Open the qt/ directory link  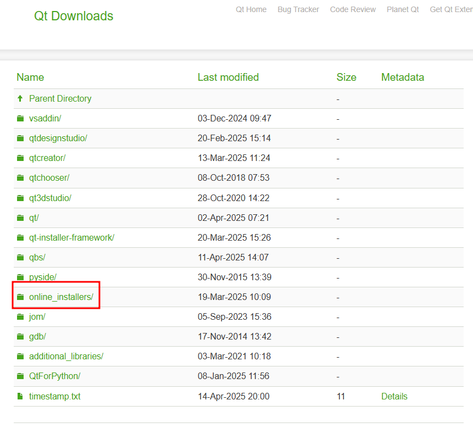coord(34,218)
